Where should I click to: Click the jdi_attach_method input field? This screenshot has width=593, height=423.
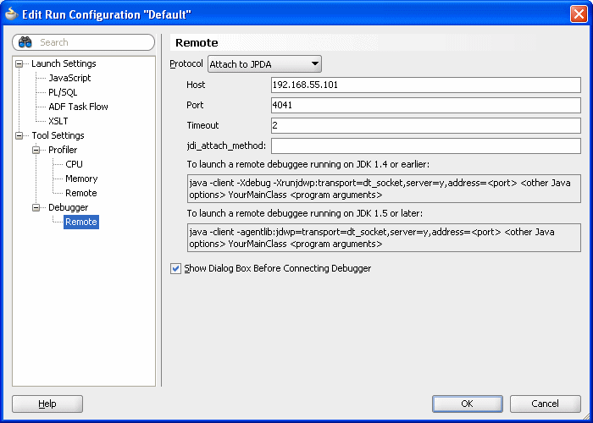[x=426, y=146]
